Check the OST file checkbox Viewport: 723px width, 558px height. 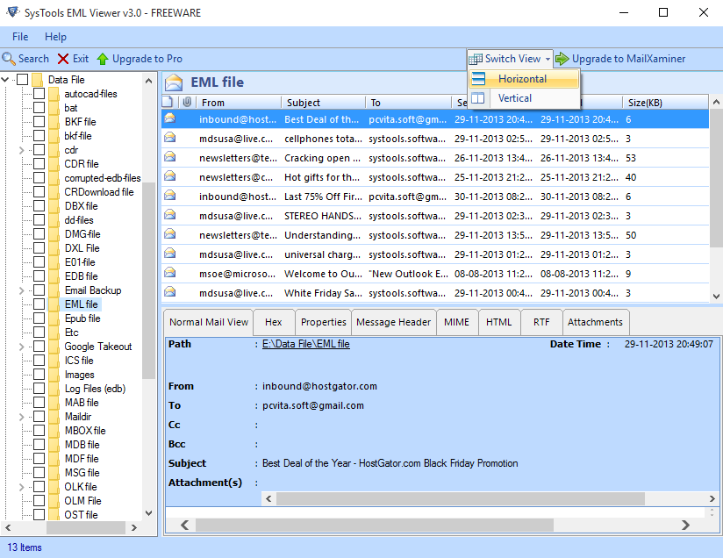(39, 515)
